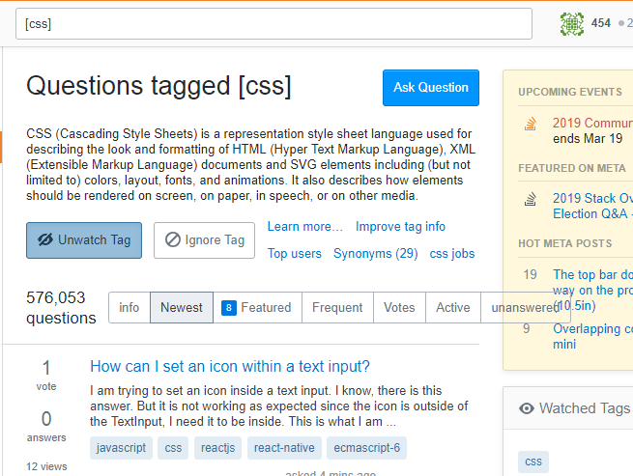Open the Synonyms (29) link
Image resolution: width=633 pixels, height=476 pixels.
pos(375,254)
